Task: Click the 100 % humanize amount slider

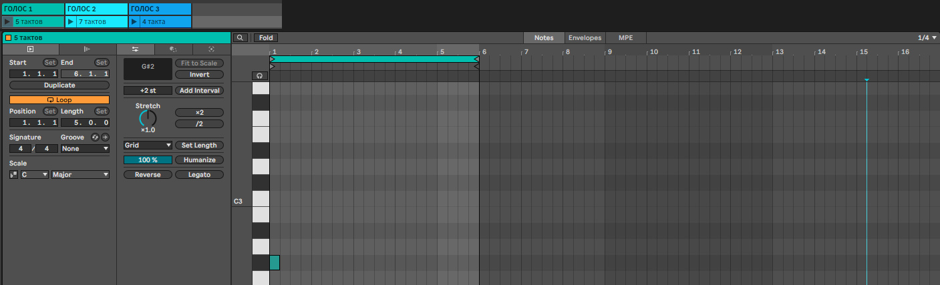Action: click(x=148, y=160)
